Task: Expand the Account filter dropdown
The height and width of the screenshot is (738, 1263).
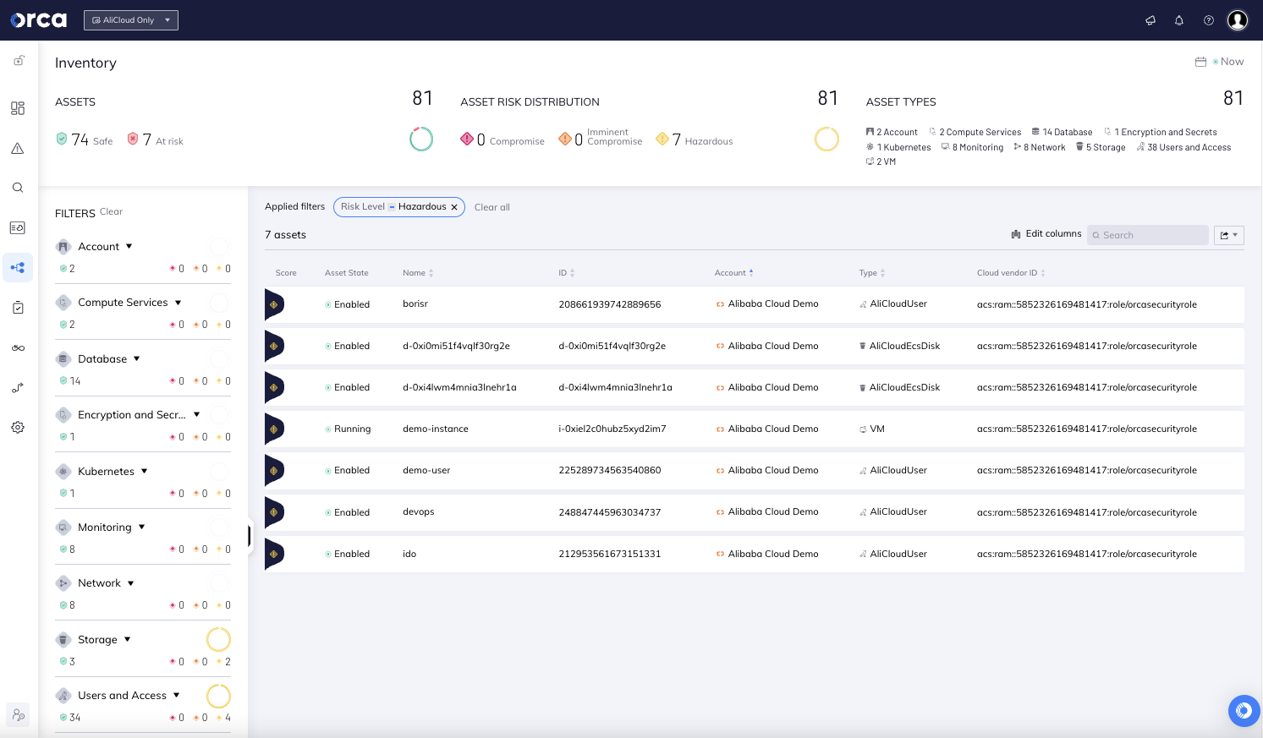Action: pos(129,246)
